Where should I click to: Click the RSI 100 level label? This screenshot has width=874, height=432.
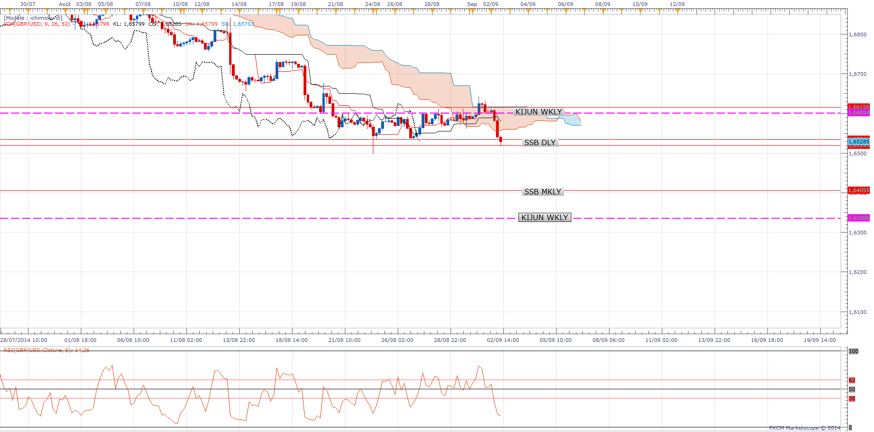tap(853, 351)
